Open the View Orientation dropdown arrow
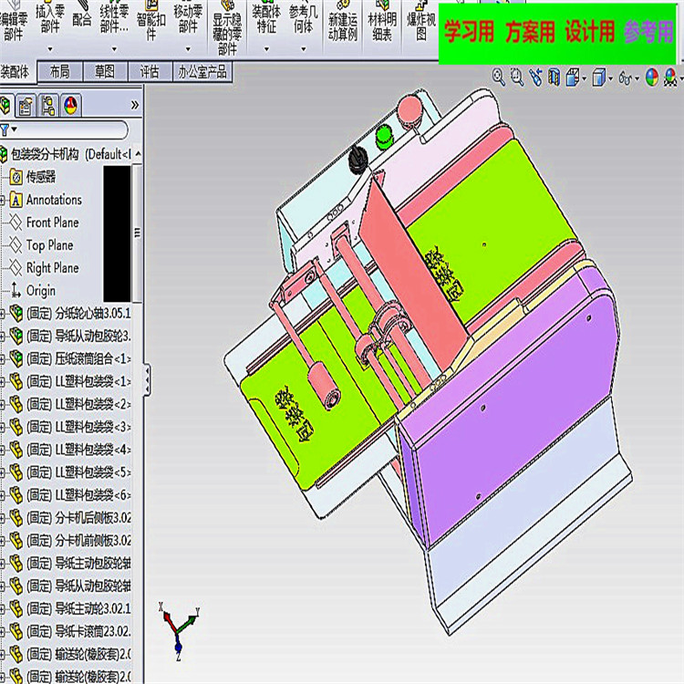The image size is (684, 684). click(584, 79)
